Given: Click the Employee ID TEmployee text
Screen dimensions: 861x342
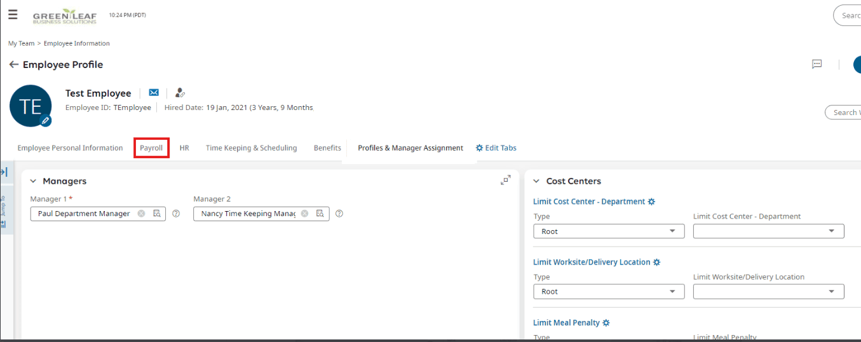Looking at the screenshot, I should pos(108,107).
